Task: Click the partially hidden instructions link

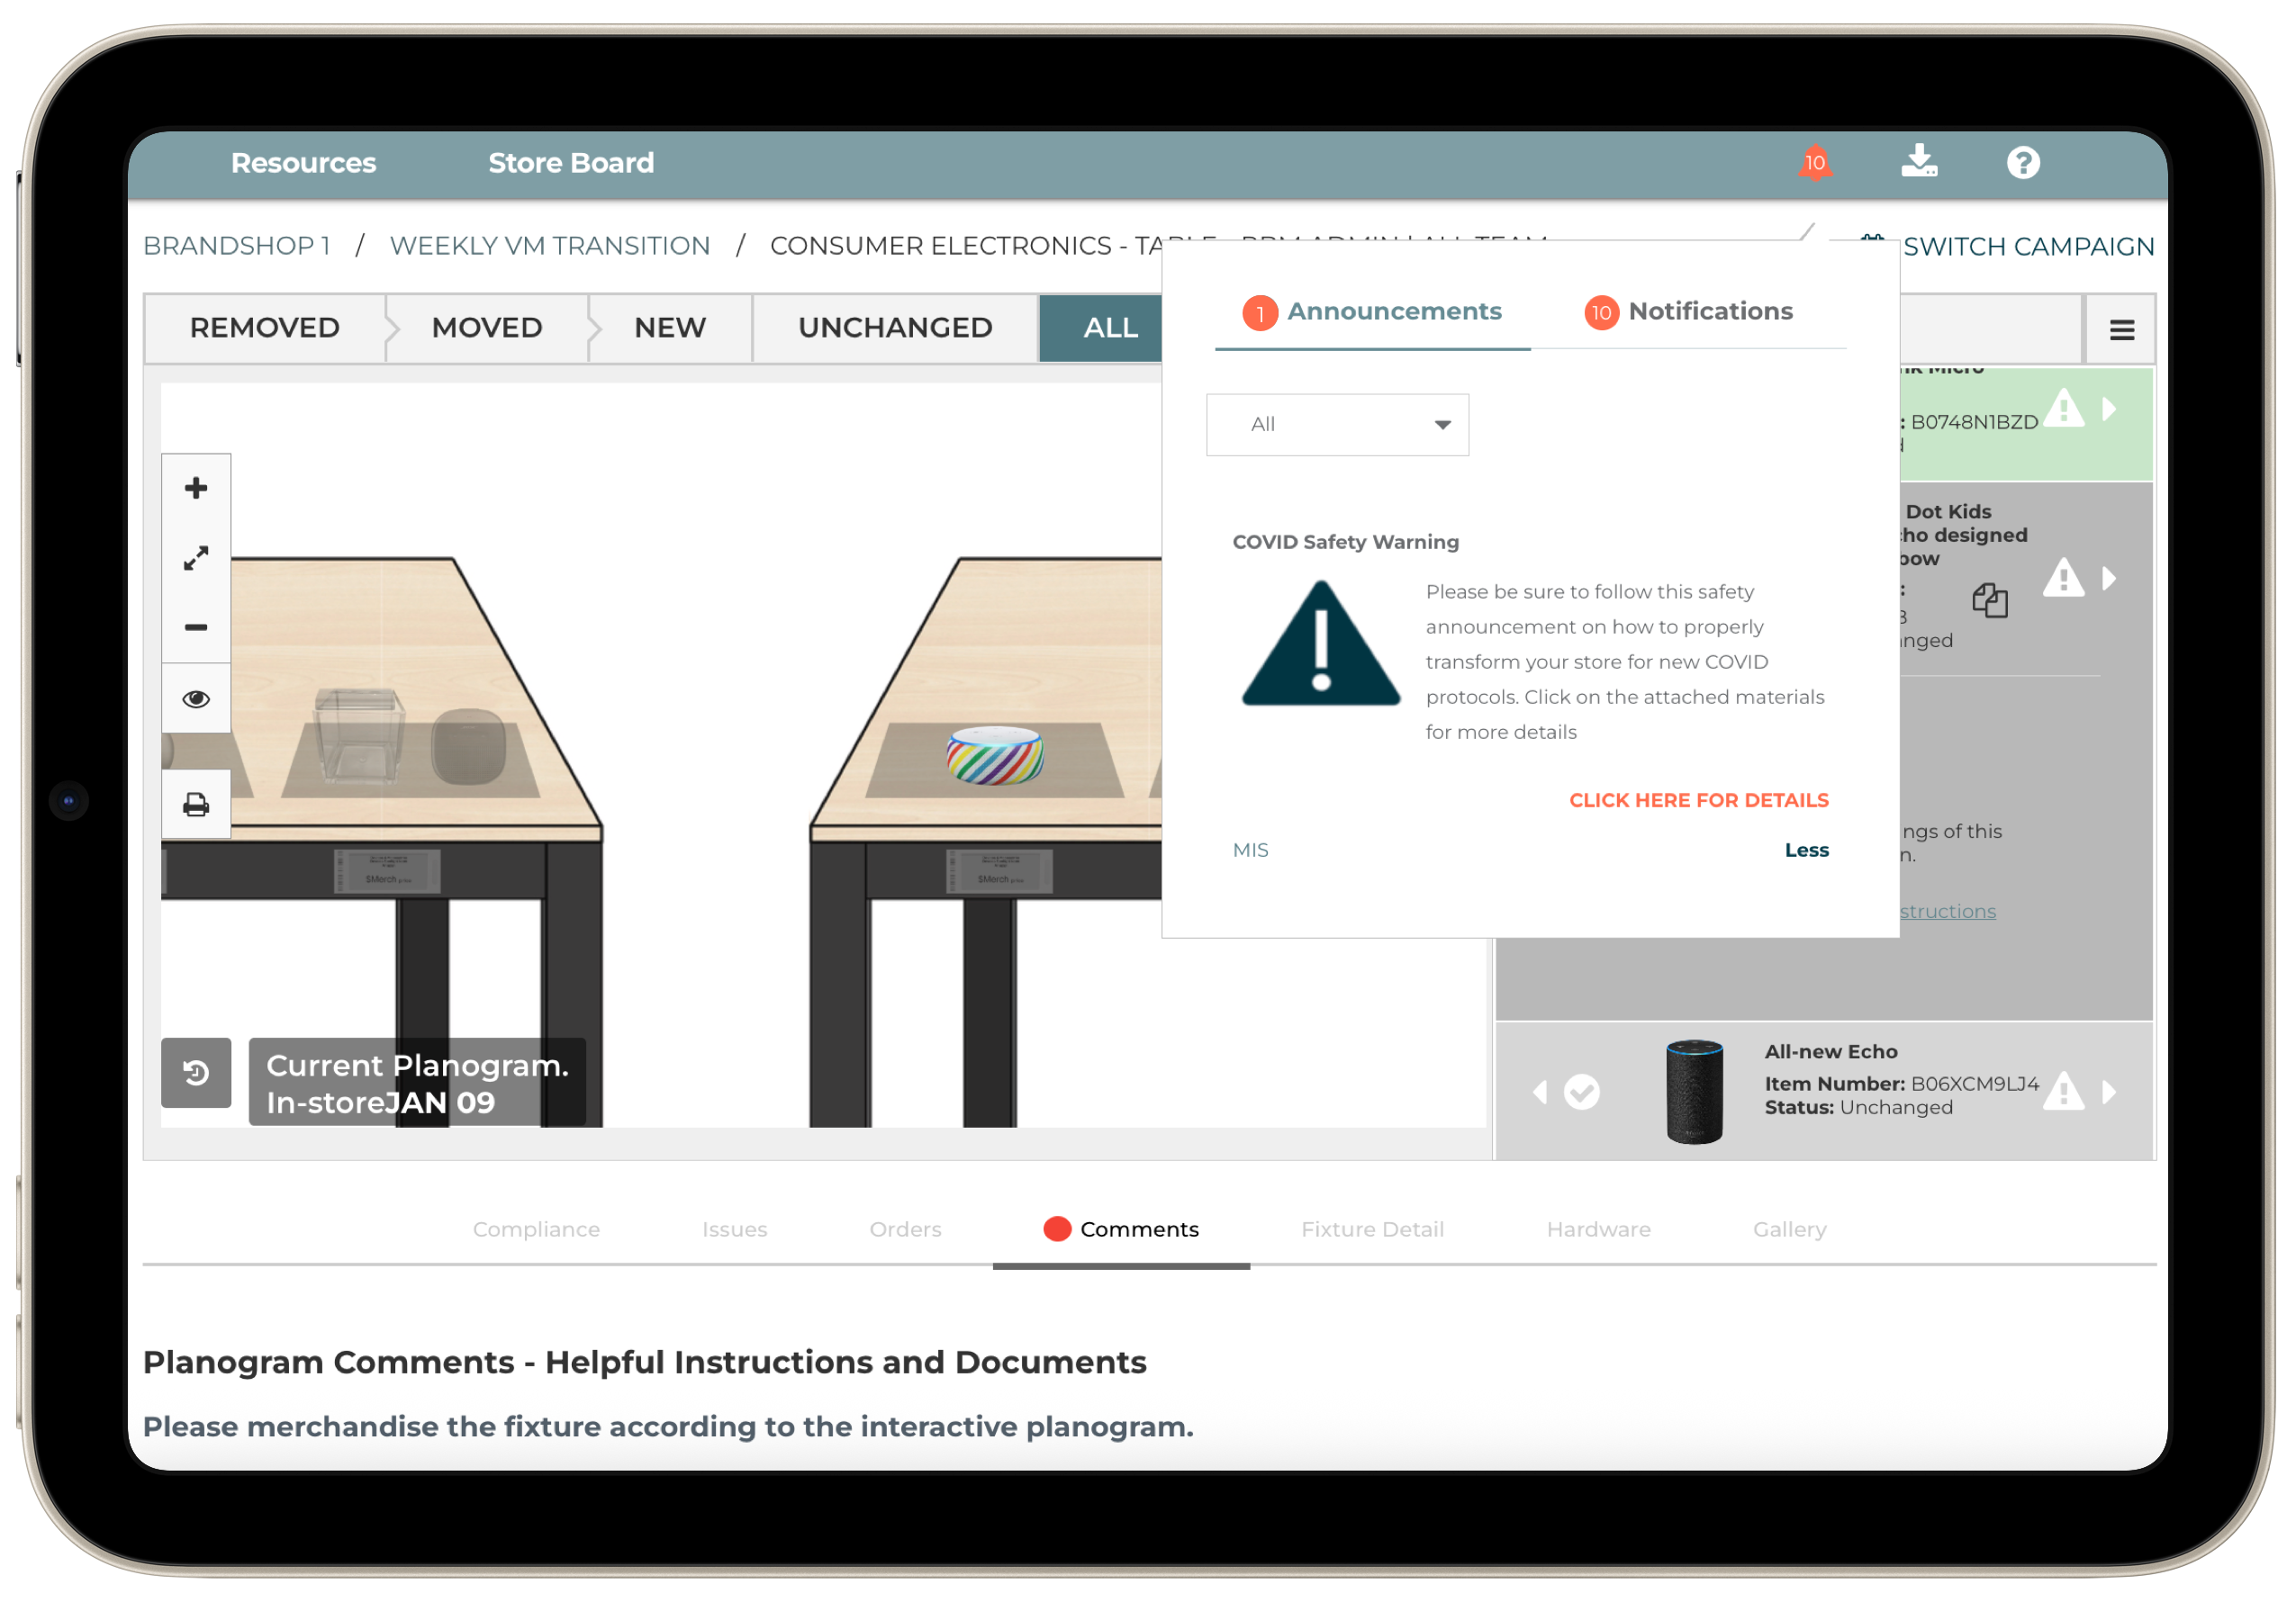Action: (1947, 912)
